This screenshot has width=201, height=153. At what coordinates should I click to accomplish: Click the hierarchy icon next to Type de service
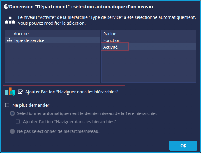[9, 40]
